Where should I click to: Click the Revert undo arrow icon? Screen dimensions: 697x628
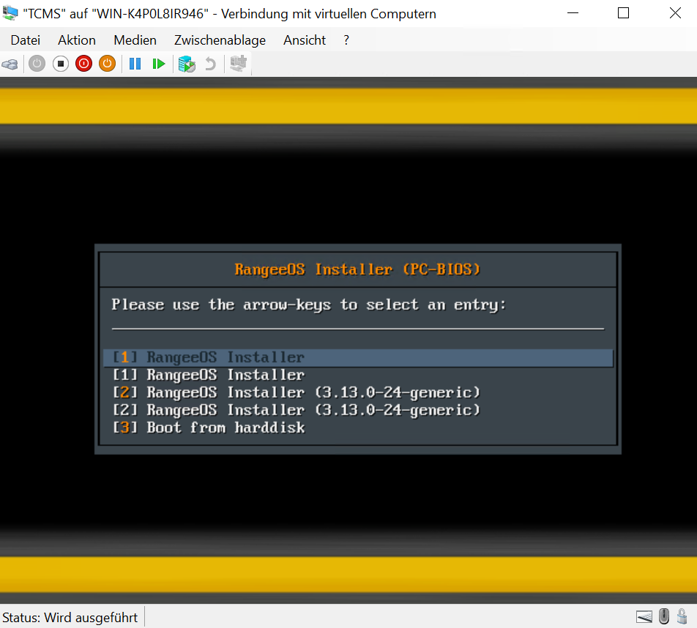point(210,64)
